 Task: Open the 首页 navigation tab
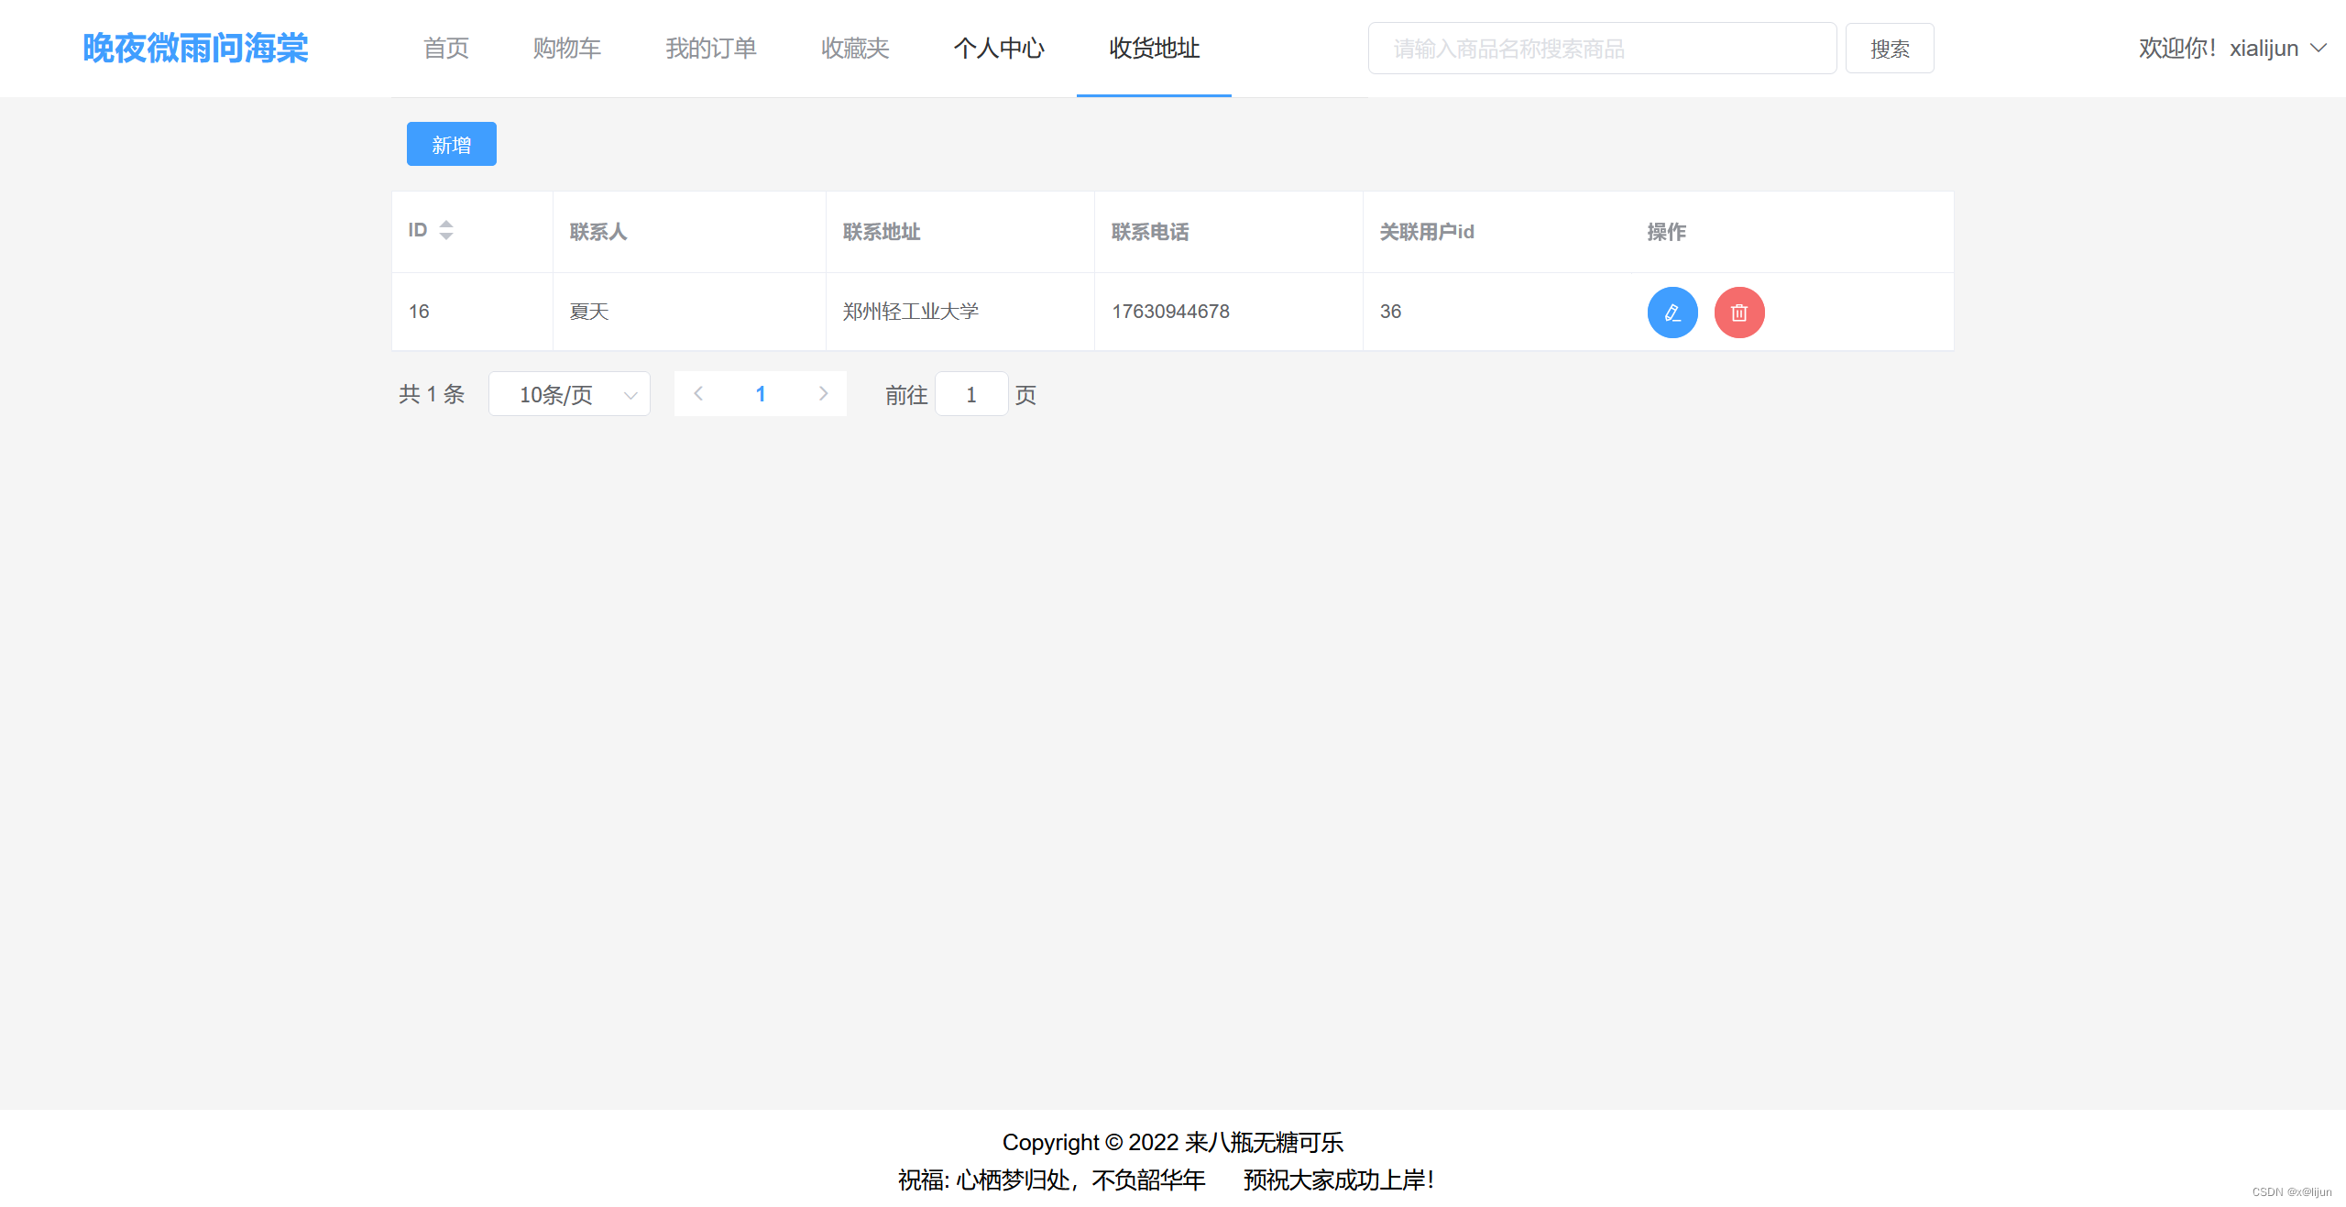446,48
